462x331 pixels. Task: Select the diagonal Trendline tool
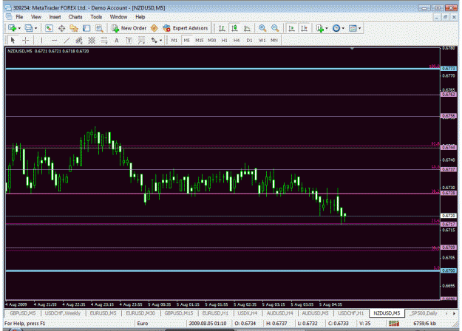[67, 41]
